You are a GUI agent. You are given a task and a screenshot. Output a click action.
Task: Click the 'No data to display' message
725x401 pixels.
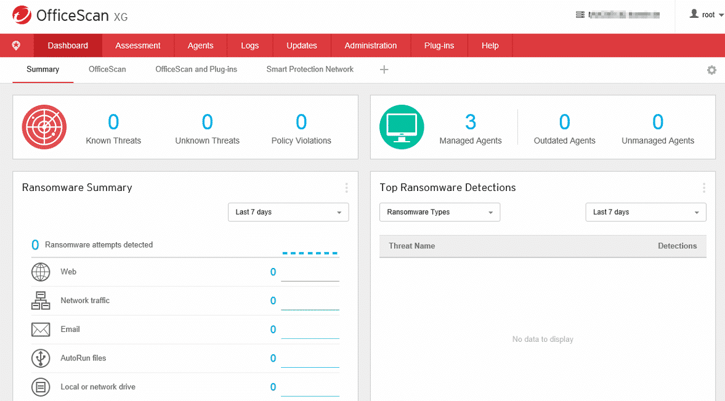tap(543, 339)
